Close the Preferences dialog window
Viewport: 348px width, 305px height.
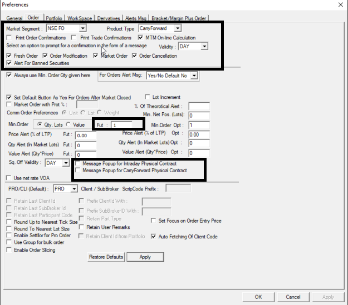point(340,5)
